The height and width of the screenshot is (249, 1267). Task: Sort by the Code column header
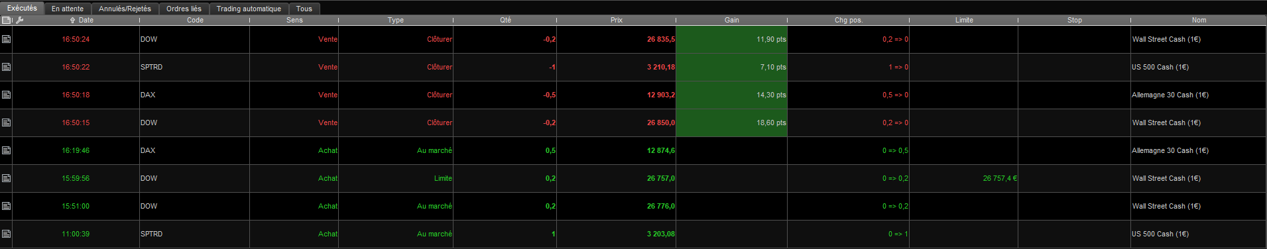195,20
